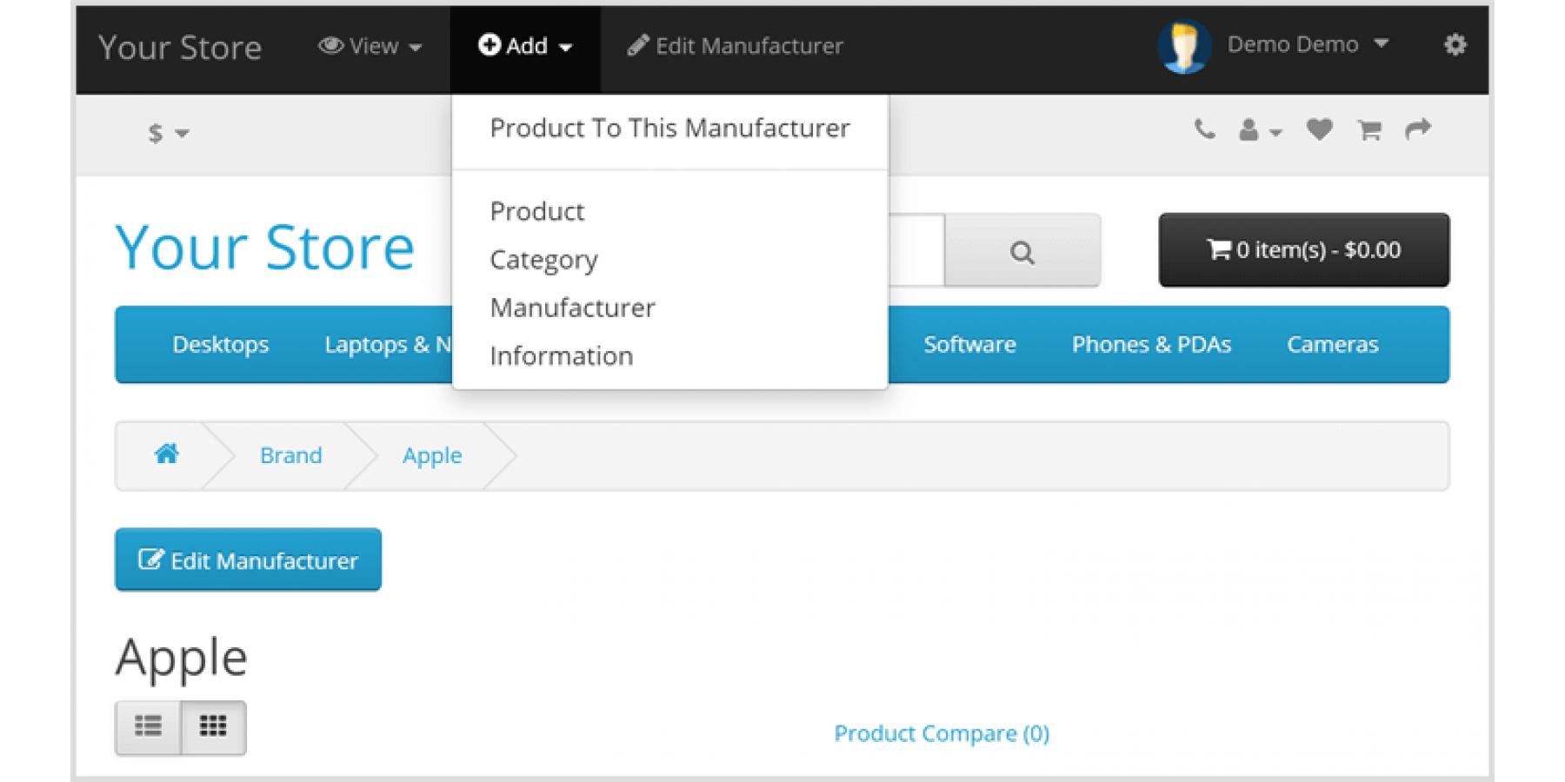
Task: Open the Demo Demo user dropdown
Action: click(x=1308, y=44)
